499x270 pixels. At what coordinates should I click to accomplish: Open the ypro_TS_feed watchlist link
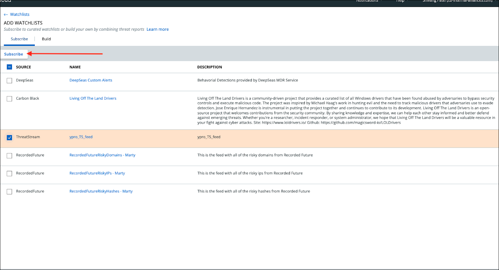click(x=81, y=137)
